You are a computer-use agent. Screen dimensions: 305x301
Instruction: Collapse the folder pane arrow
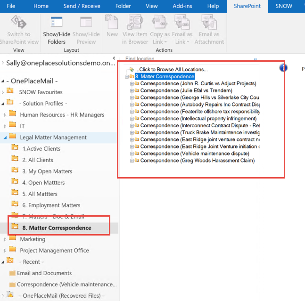[x=114, y=58]
